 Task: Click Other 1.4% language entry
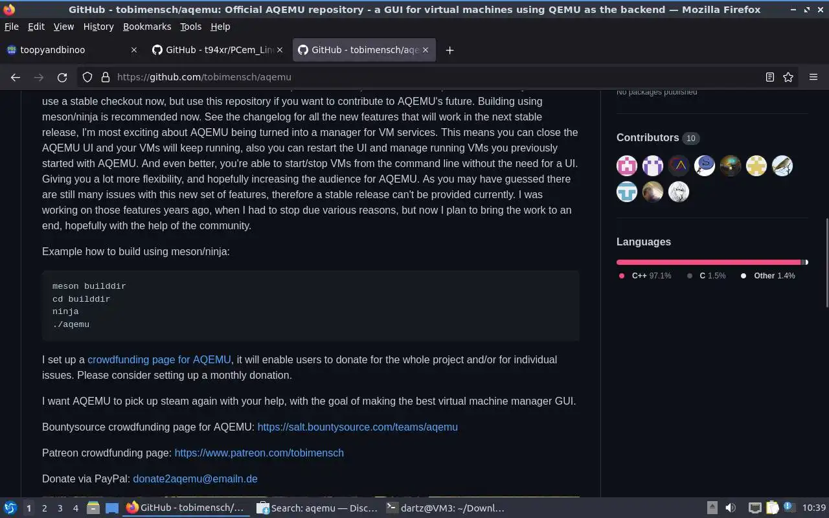(x=768, y=276)
